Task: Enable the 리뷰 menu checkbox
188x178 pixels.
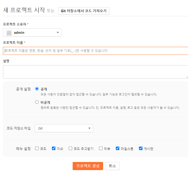Action: click(101, 148)
